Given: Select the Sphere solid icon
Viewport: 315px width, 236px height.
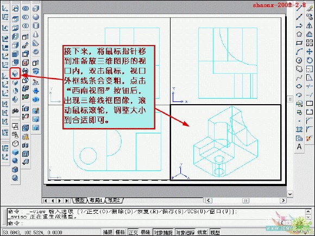Looking at the screenshot, I should click(36, 17).
